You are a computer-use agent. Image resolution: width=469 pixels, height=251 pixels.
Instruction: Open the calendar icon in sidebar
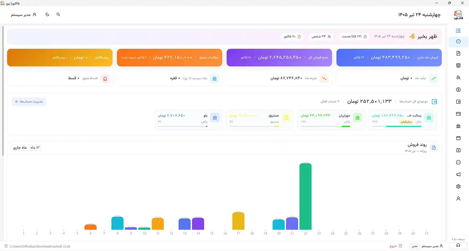pos(458,138)
